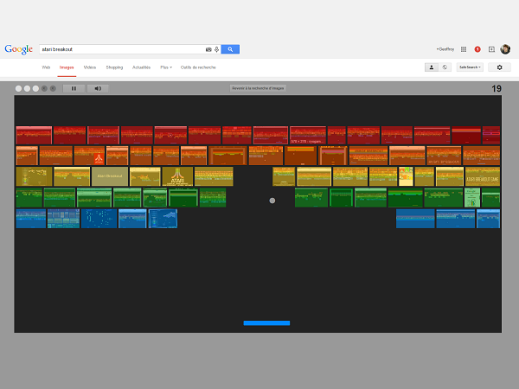
Task: Switch to the Vidéos tab
Action: point(90,67)
